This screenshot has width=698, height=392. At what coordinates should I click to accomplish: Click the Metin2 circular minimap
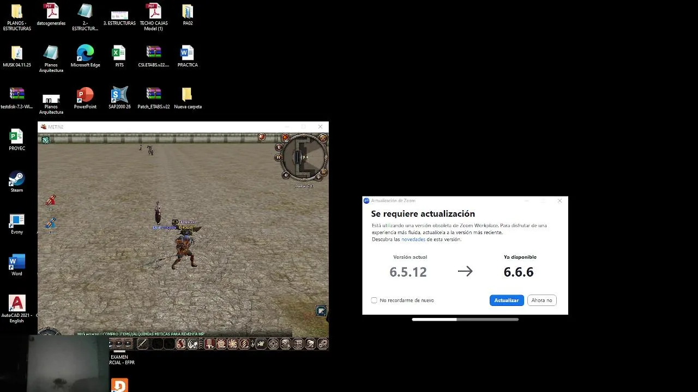tap(304, 157)
